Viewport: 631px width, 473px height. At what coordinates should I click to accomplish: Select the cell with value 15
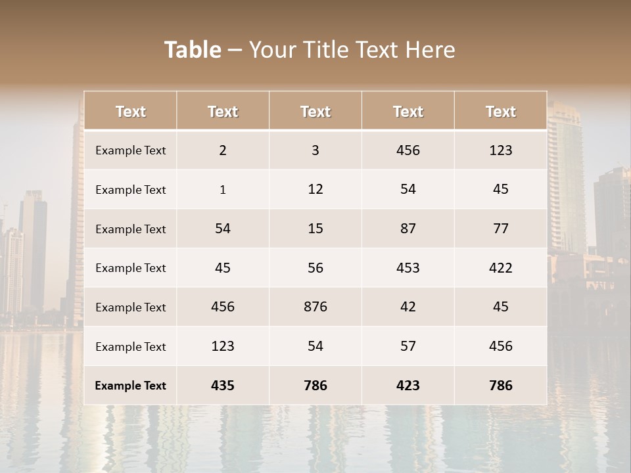coord(315,229)
